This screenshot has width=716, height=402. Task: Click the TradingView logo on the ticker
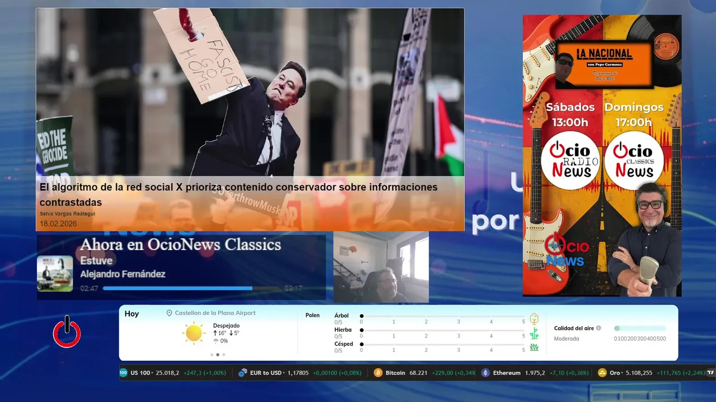[710, 372]
